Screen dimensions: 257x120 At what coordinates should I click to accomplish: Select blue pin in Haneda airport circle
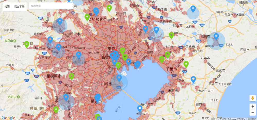pyautogui.click(x=119, y=78)
